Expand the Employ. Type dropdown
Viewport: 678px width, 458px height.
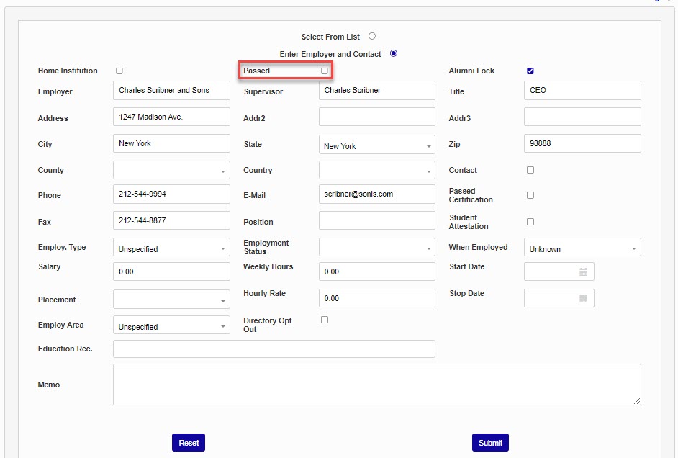171,248
